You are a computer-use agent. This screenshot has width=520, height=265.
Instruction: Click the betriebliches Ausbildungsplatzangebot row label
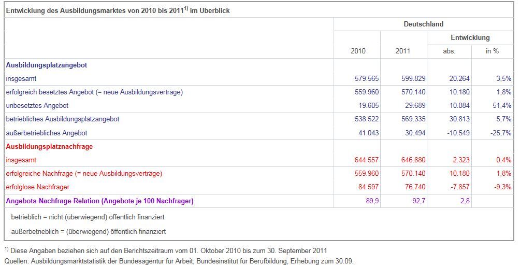tap(62, 119)
